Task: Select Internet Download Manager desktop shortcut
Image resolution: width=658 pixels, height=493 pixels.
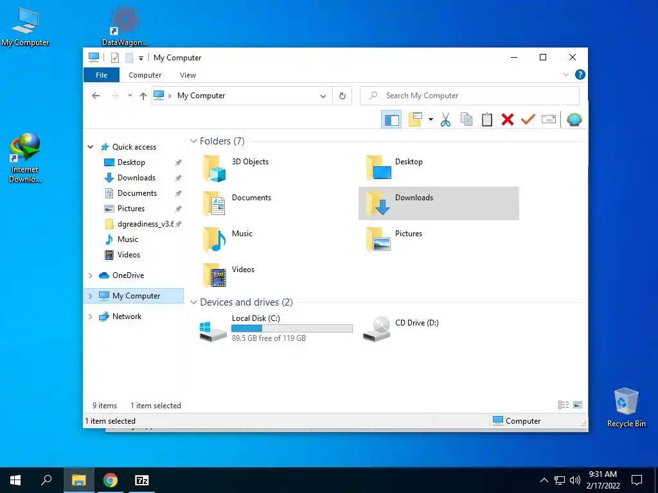Action: (25, 158)
